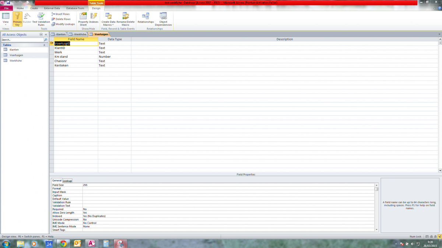This screenshot has width=442, height=248.
Task: Click the Kenteken field name cell
Action: tap(76, 65)
